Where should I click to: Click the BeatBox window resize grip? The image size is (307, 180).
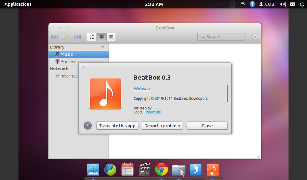tap(259, 156)
